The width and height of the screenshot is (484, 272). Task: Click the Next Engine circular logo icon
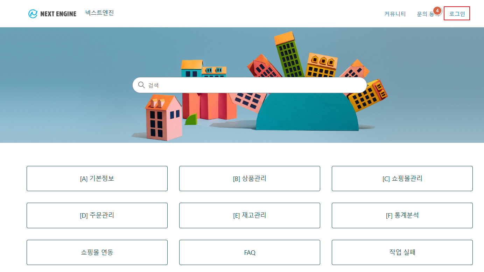click(33, 14)
